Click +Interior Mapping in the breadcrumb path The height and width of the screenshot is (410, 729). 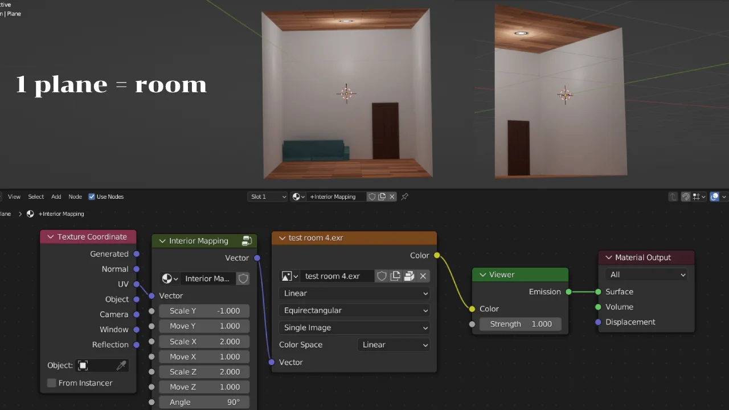point(61,214)
